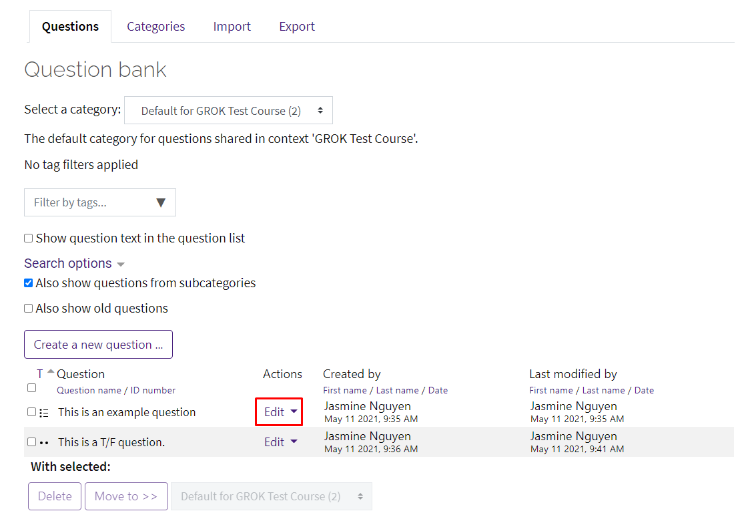
Task: Open the 'Select a category' dropdown
Action: click(x=228, y=110)
